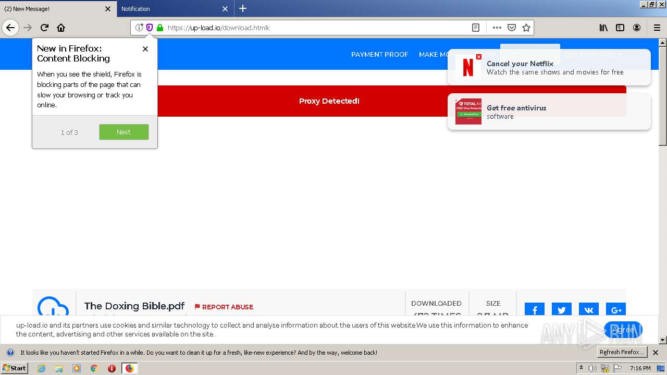Show sidebars icon
Image resolution: width=667 pixels, height=375 pixels.
coord(620,28)
